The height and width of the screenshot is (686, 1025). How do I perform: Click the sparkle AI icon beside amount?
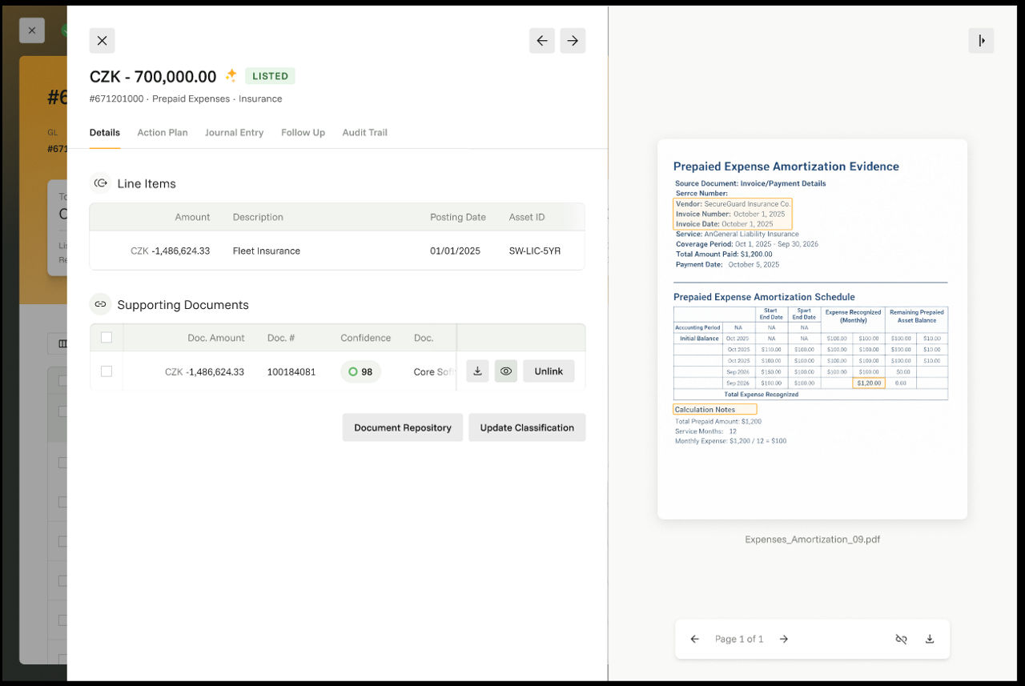click(x=231, y=75)
